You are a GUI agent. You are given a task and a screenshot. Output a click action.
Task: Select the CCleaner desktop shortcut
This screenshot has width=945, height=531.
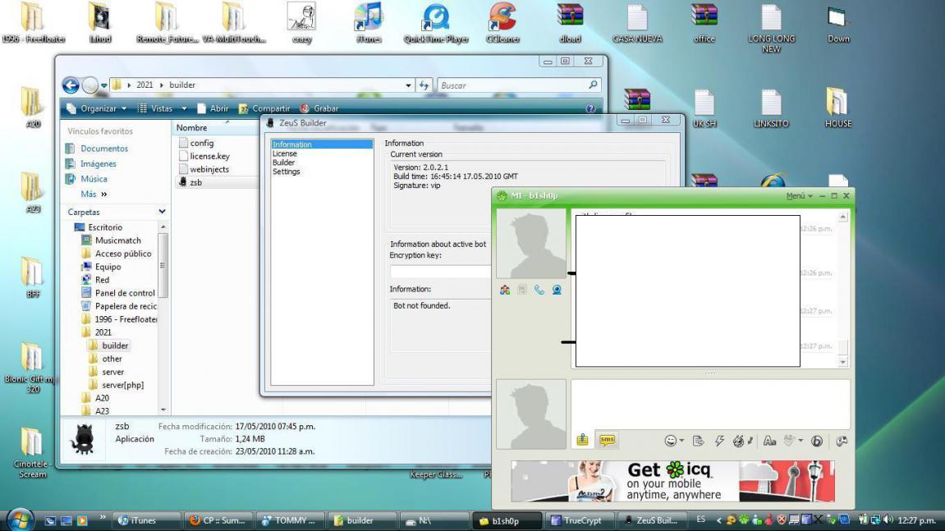coord(502,22)
